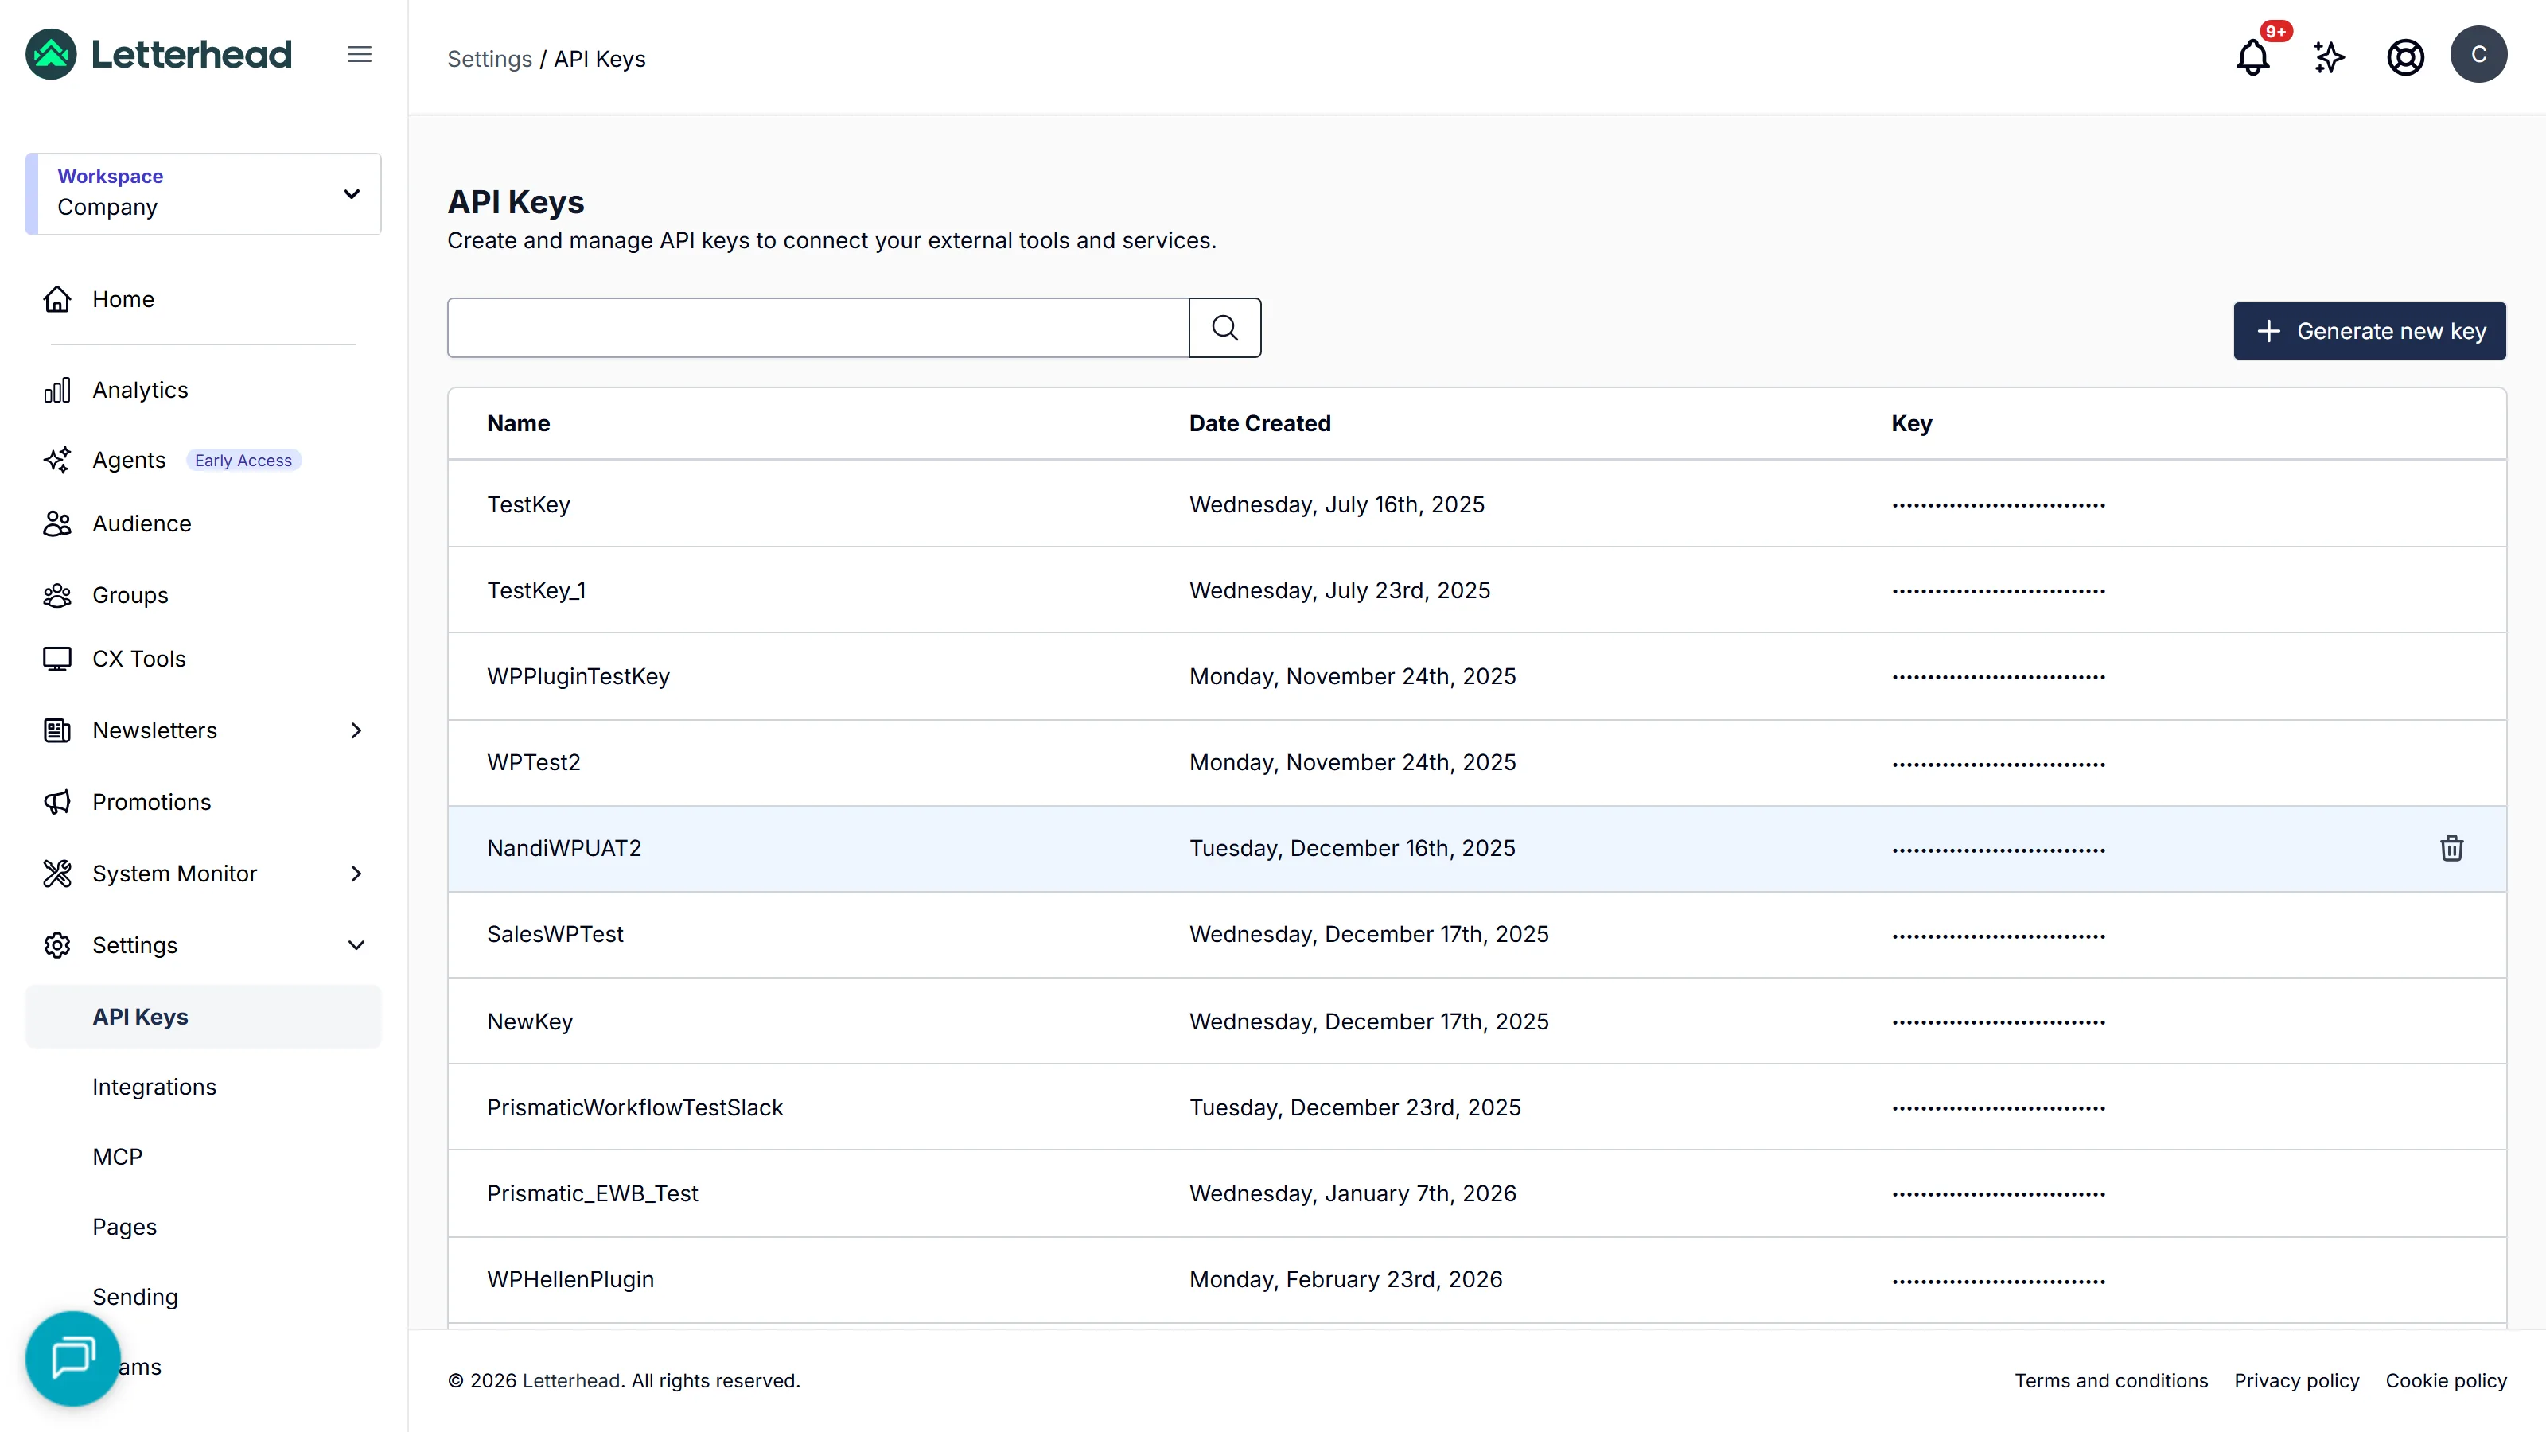Click the Newsletters newspaper icon
Image resolution: width=2546 pixels, height=1432 pixels.
click(57, 730)
